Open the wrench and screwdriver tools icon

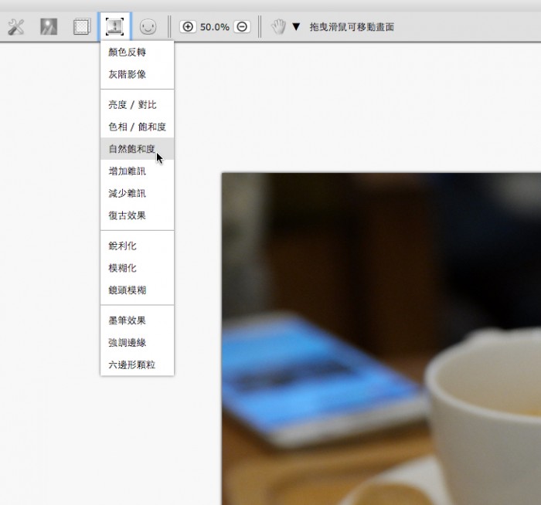click(x=16, y=27)
